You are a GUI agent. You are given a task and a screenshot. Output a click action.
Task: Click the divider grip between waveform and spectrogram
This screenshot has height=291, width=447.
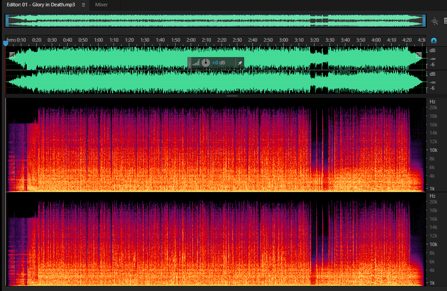click(x=232, y=96)
